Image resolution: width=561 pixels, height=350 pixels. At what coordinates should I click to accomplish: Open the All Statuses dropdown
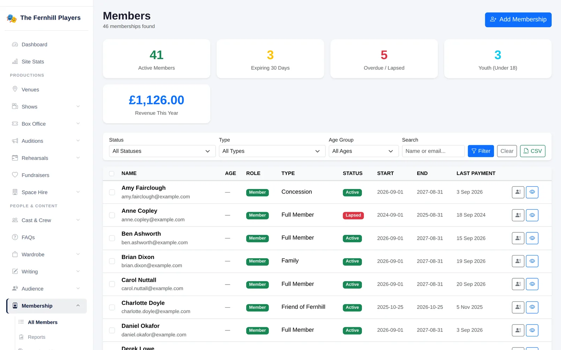162,151
